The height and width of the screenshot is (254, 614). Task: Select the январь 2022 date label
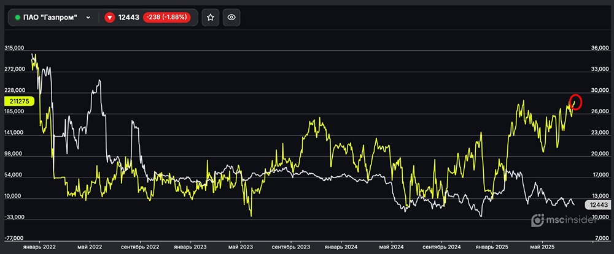pyautogui.click(x=39, y=247)
